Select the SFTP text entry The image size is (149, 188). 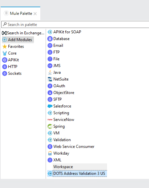click(57, 99)
